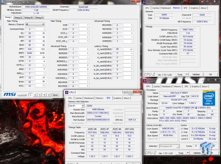Open Mainboard tab in Memory CPU-Z window
221x164 pixels.
tap(166, 8)
